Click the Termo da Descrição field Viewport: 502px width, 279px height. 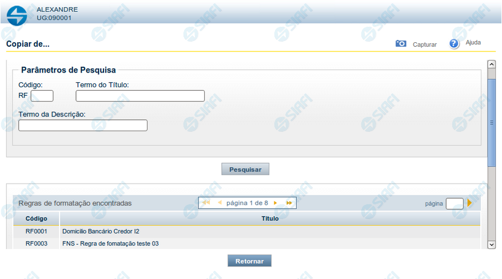coord(83,126)
